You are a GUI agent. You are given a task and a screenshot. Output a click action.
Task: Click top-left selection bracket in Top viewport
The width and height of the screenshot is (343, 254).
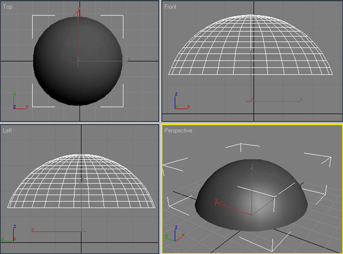tap(35, 19)
